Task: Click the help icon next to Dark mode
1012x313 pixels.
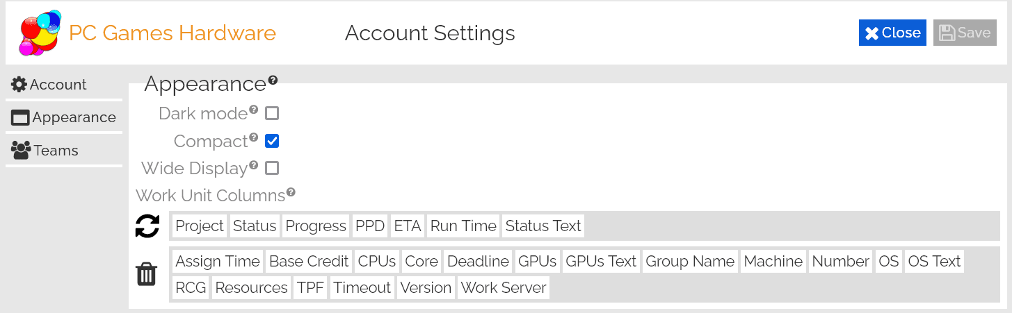Action: point(254,110)
